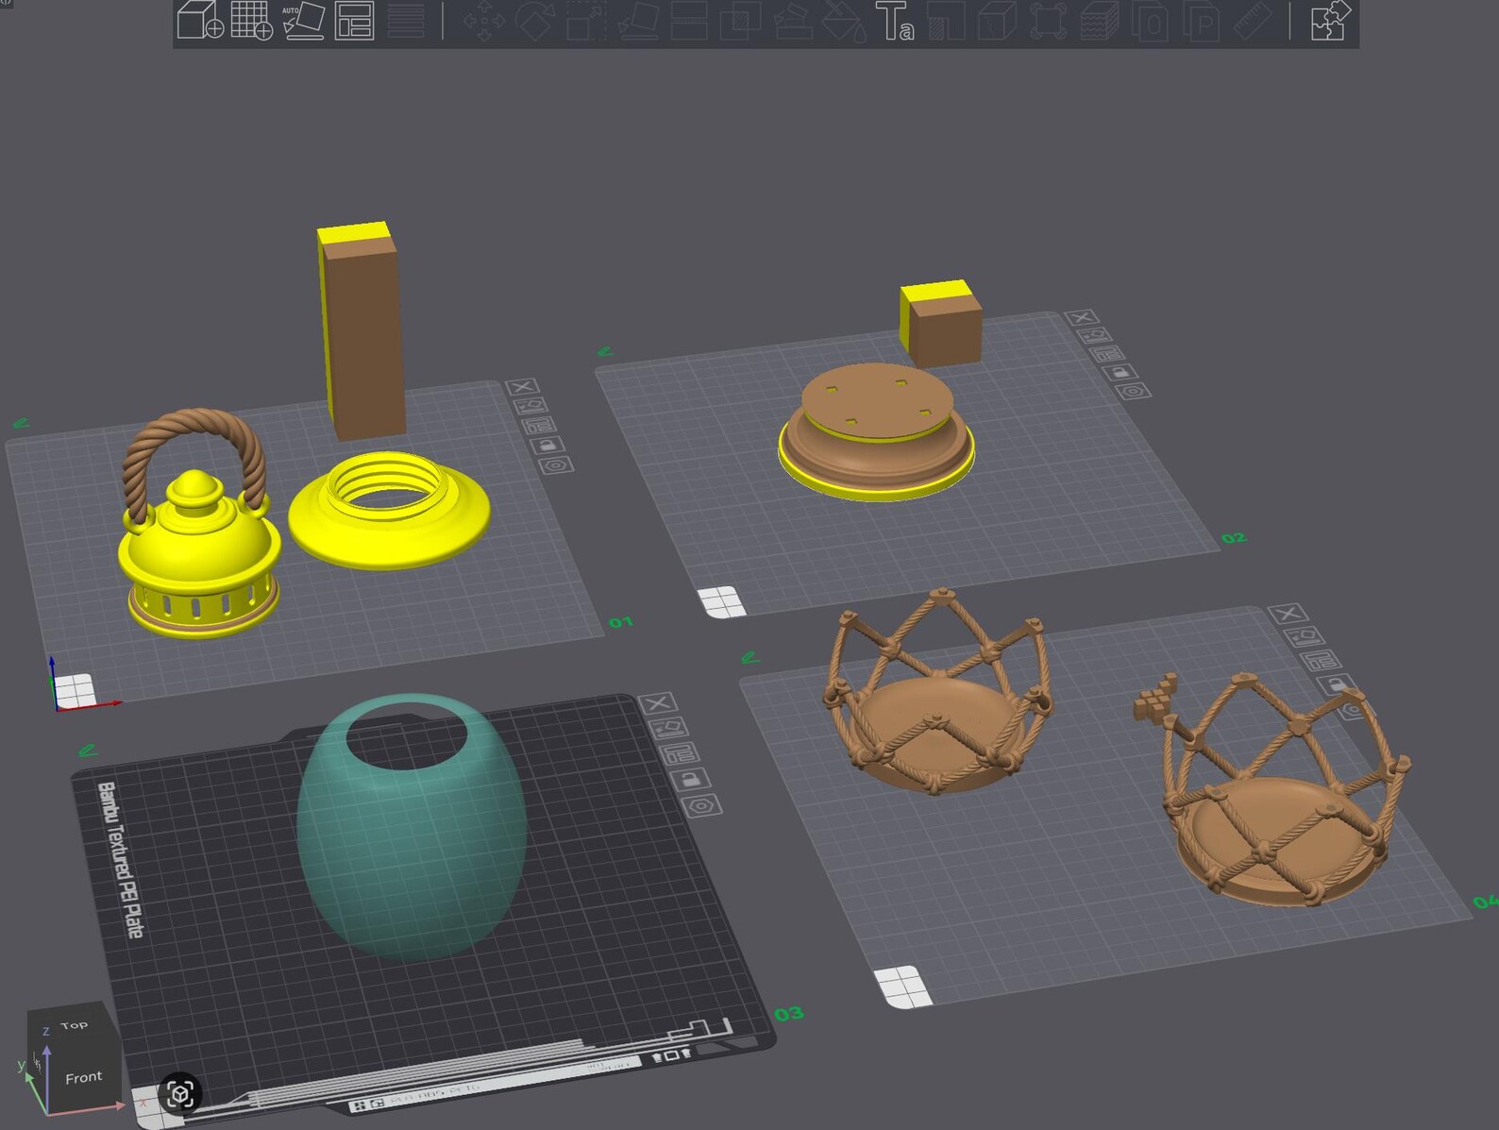Open plate settings for plate 01

[x=555, y=464]
